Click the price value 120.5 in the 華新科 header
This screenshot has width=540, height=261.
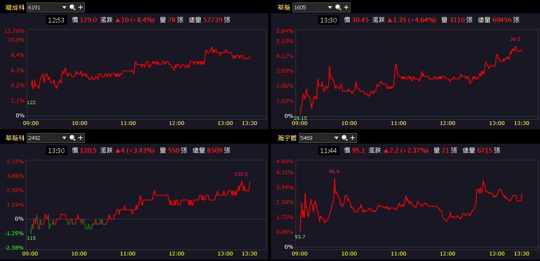point(89,150)
